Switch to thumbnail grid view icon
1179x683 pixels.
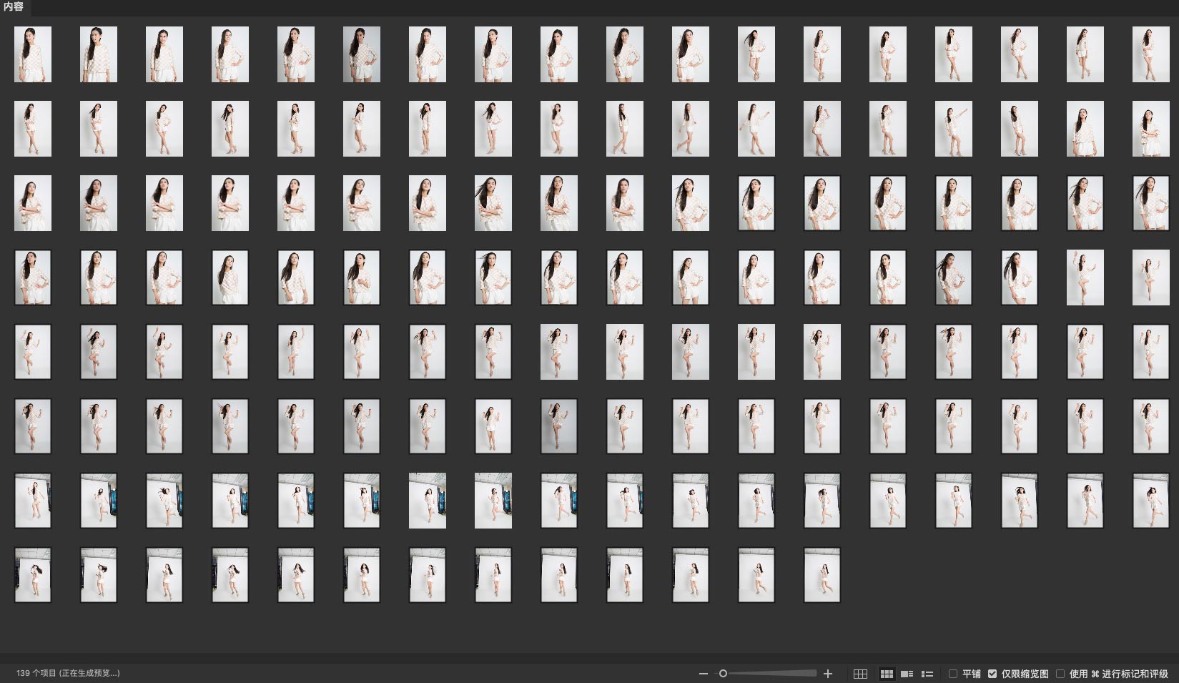[887, 674]
